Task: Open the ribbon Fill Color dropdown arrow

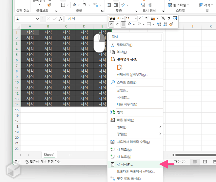Action: coord(79,5)
